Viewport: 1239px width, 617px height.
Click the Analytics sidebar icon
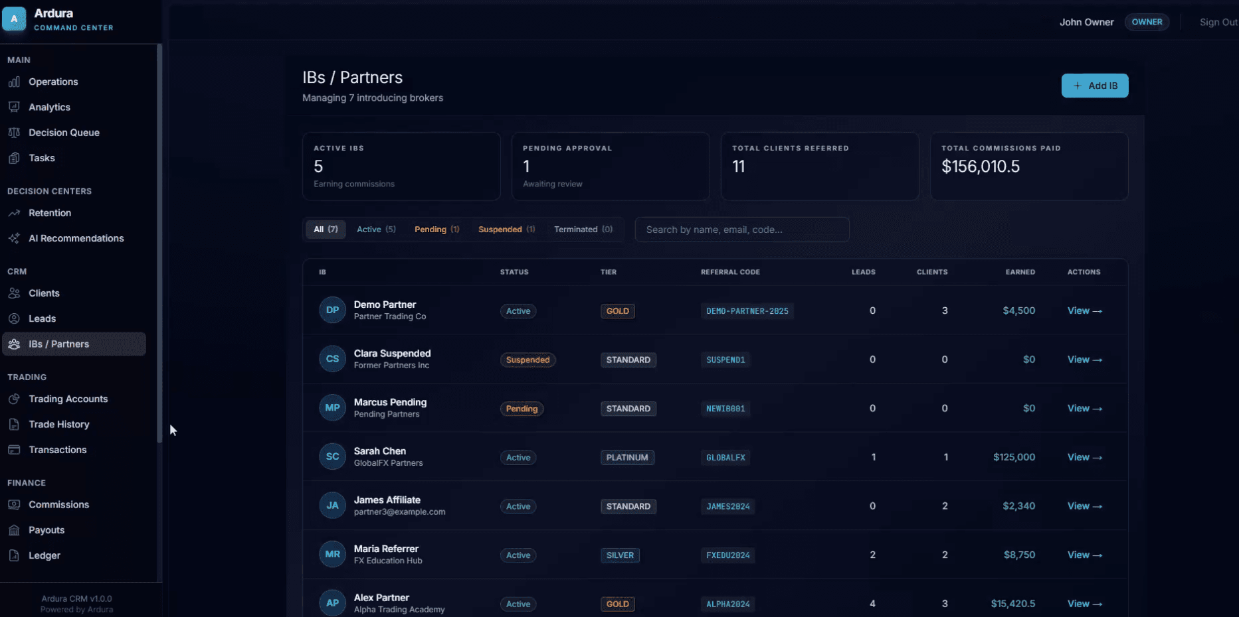[x=14, y=107]
